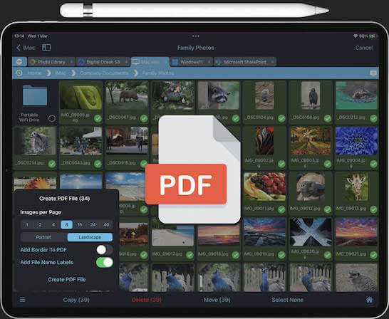The height and width of the screenshot is (319, 389).
Task: Add a new location tab with the plus icon
Action: pyautogui.click(x=19, y=61)
